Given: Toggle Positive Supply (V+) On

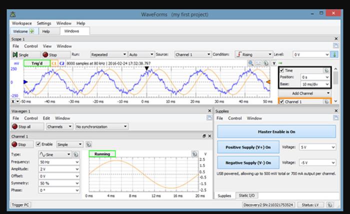Looking at the screenshot, I should point(248,147).
